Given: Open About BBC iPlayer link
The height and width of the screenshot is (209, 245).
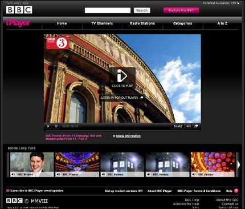Looking at the screenshot, I should pos(160,191).
